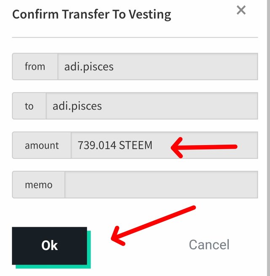Select the from field containing adi.pisces
This screenshot has height=276, width=270.
pos(157,66)
